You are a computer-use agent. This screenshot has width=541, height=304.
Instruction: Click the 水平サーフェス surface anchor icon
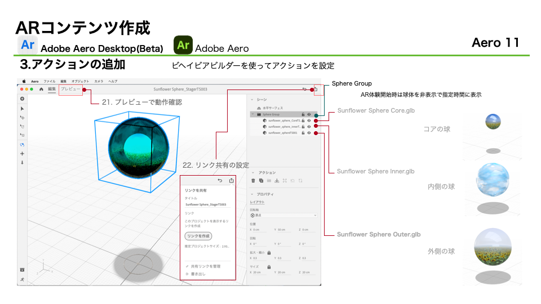pyautogui.click(x=259, y=108)
